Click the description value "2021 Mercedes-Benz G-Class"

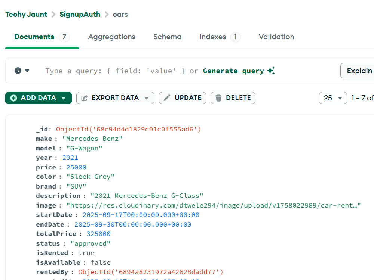click(147, 196)
